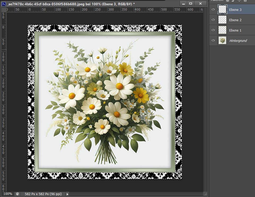Click the vertical ruler beside the canvas
Screen dimensions: 255x197
4,102
